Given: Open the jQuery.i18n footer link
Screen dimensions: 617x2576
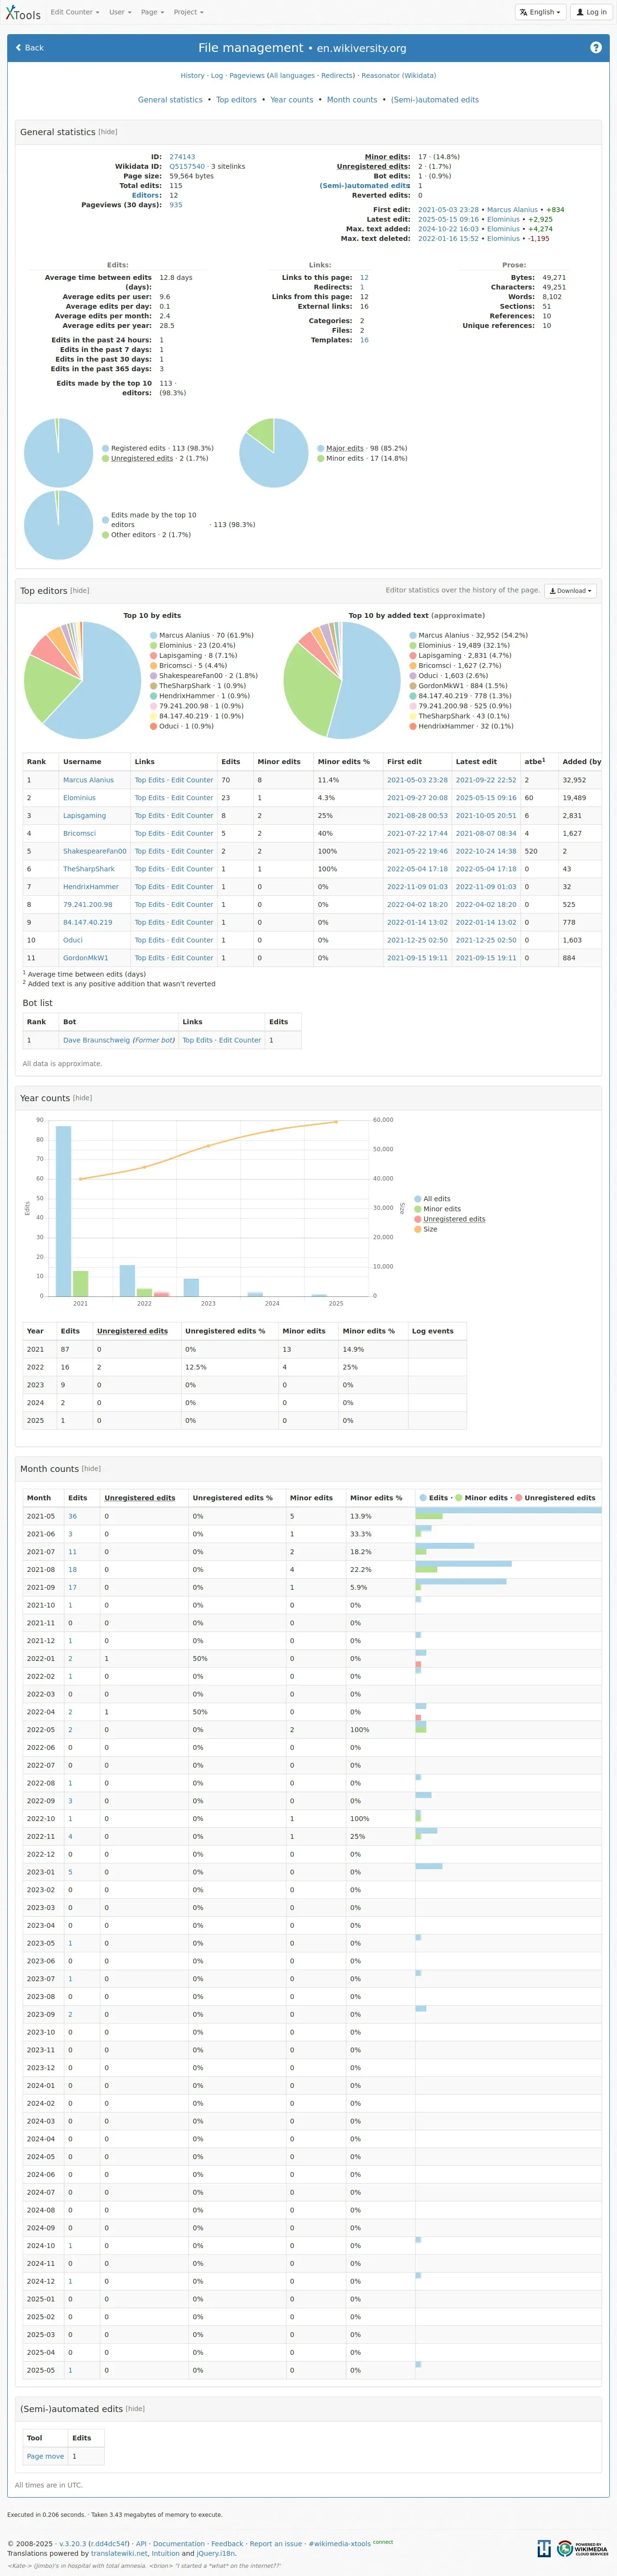Looking at the screenshot, I should pyautogui.click(x=216, y=2553).
